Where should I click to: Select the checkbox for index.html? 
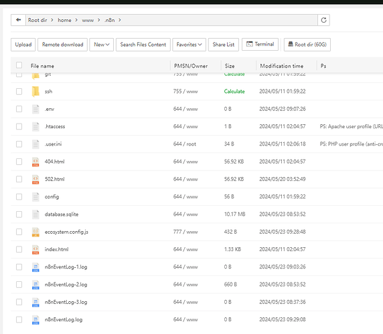click(19, 249)
